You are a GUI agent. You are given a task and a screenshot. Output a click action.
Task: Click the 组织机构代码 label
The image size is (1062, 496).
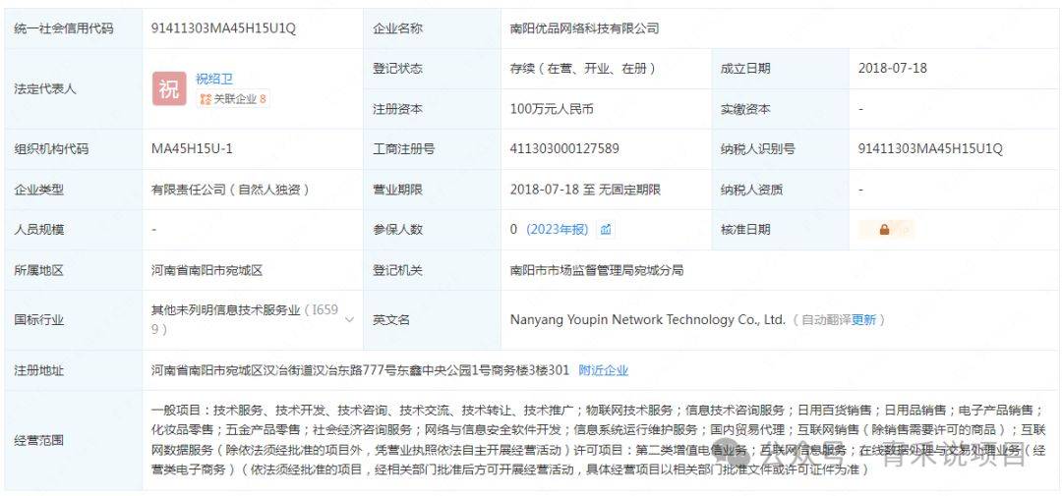[x=51, y=149]
